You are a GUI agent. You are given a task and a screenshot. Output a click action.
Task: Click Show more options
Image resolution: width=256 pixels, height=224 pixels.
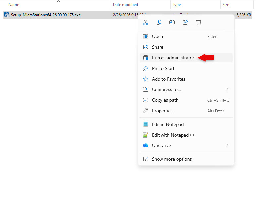click(186, 159)
